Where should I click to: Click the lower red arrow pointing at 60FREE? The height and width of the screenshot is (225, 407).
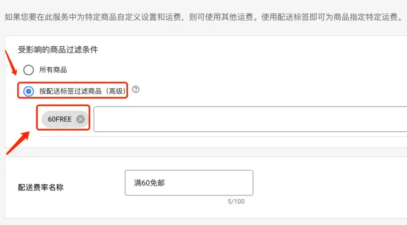tap(18, 143)
